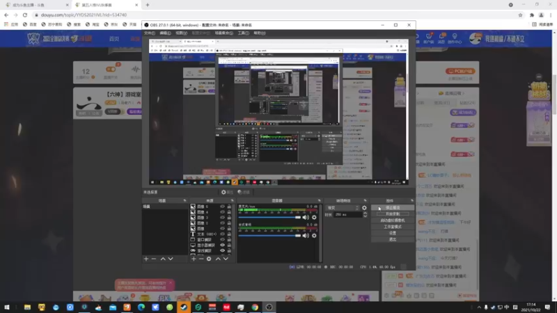The height and width of the screenshot is (313, 557).
Task: Open the 编辑(E) menu in OBS
Action: point(165,33)
